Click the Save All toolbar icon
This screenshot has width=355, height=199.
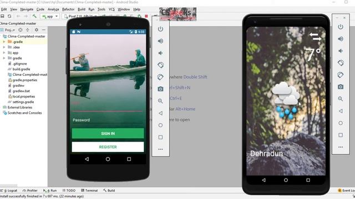[2, 16]
